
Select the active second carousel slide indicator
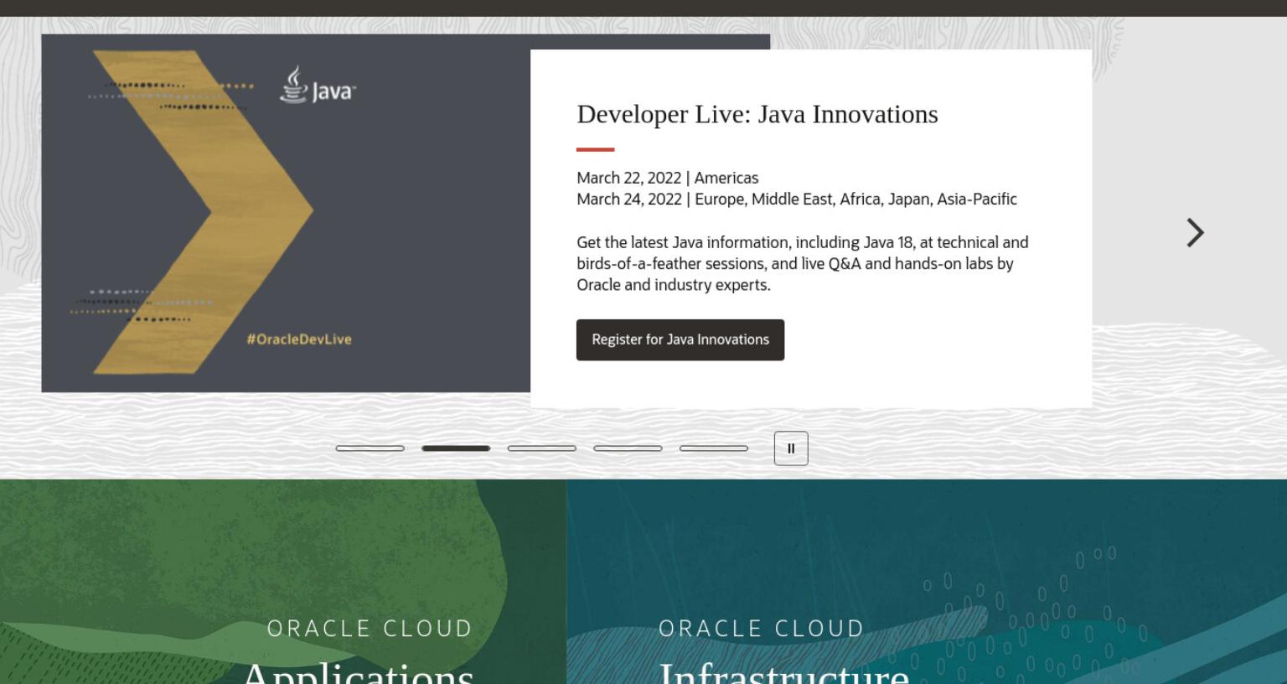pyautogui.click(x=456, y=448)
